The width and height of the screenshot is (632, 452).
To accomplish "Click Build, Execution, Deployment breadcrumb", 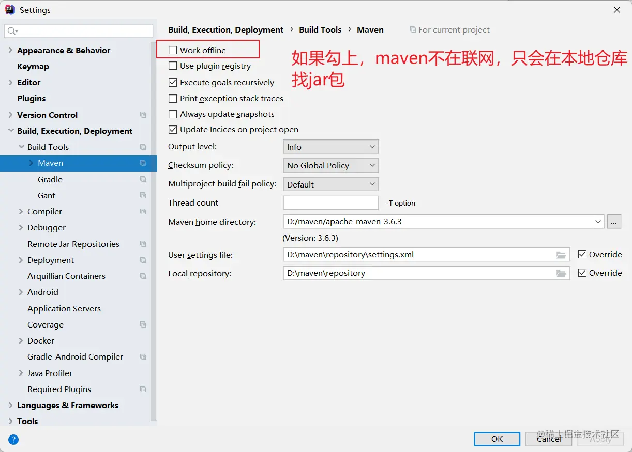I will (226, 30).
